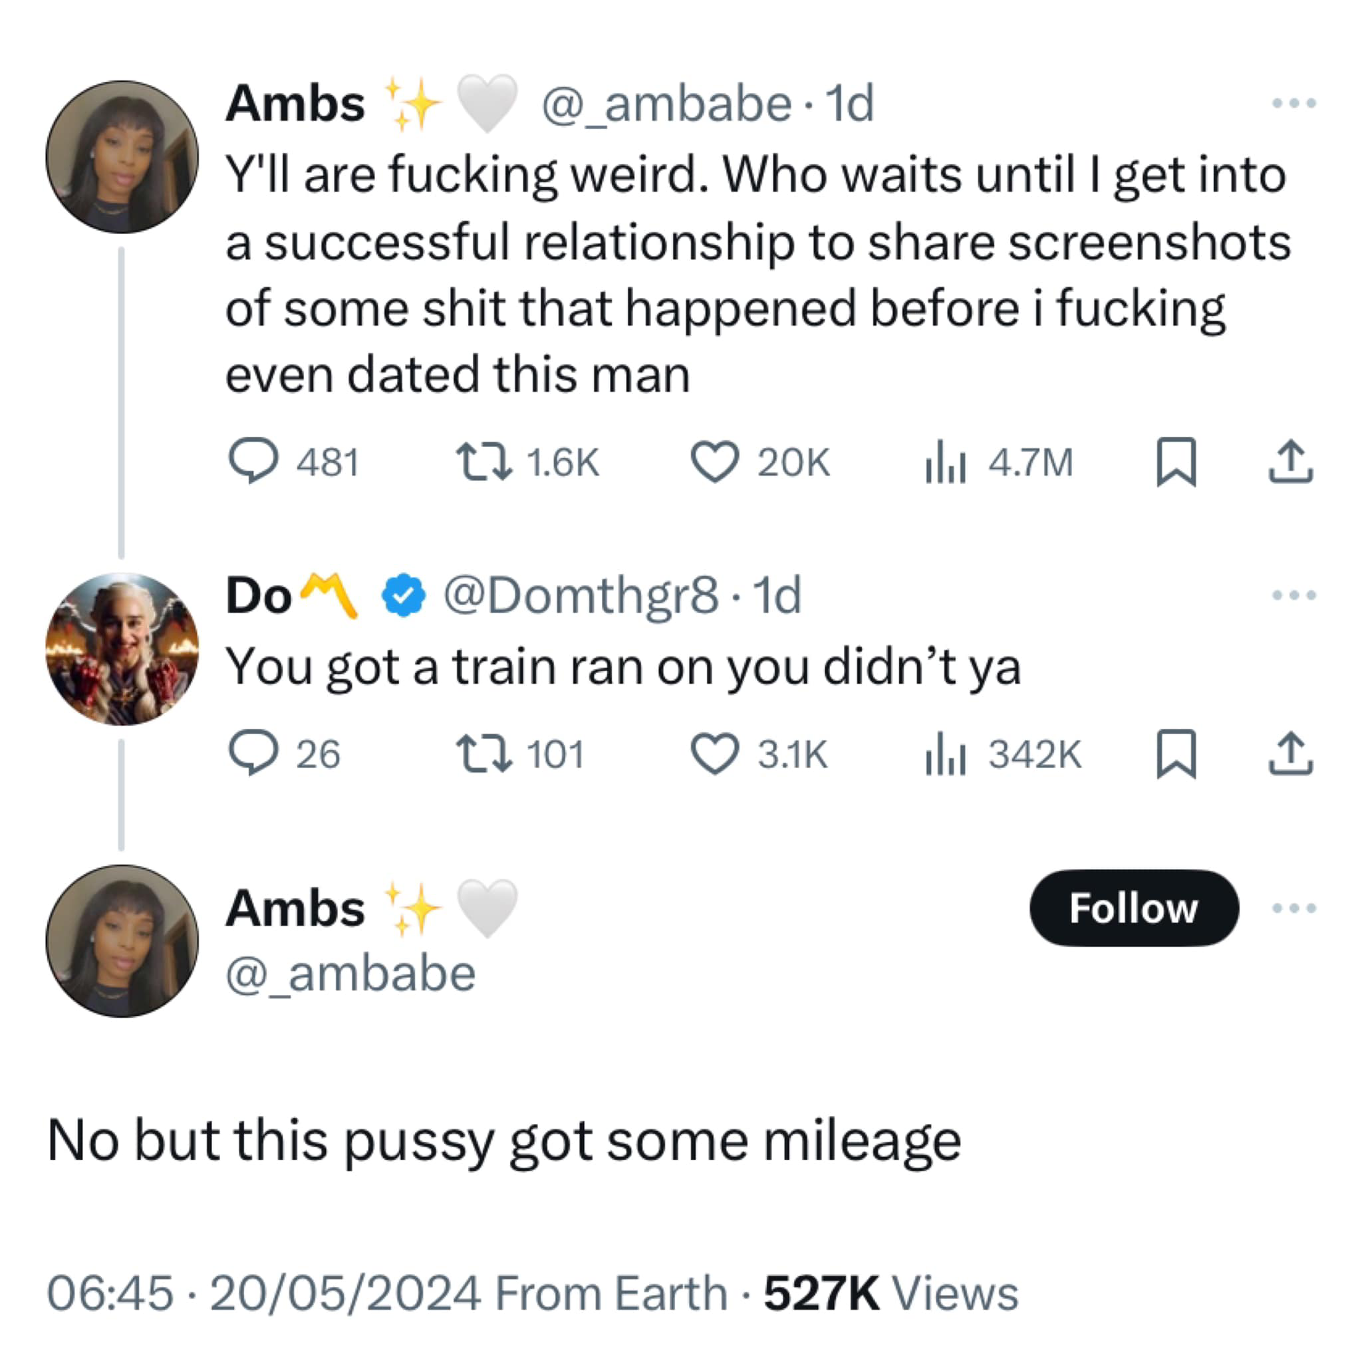Screen dimensions: 1362x1362
Task: Share the first Ambs tweet
Action: [x=1290, y=462]
